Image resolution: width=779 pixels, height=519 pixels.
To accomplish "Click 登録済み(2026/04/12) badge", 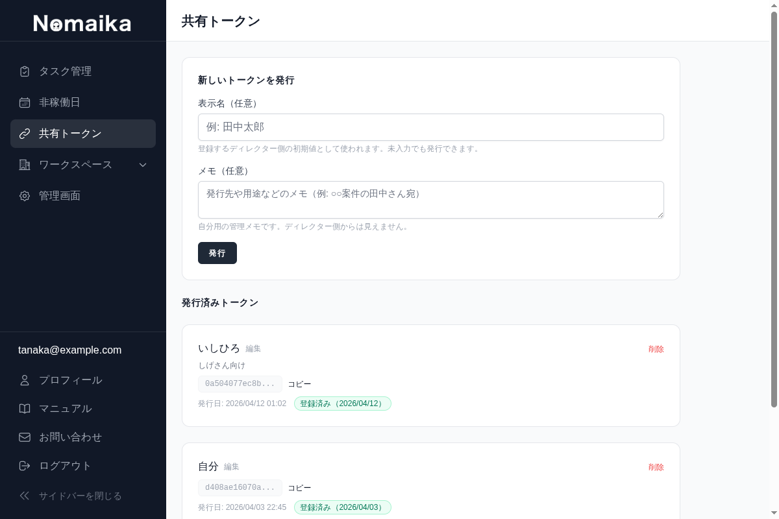I will click(x=343, y=404).
